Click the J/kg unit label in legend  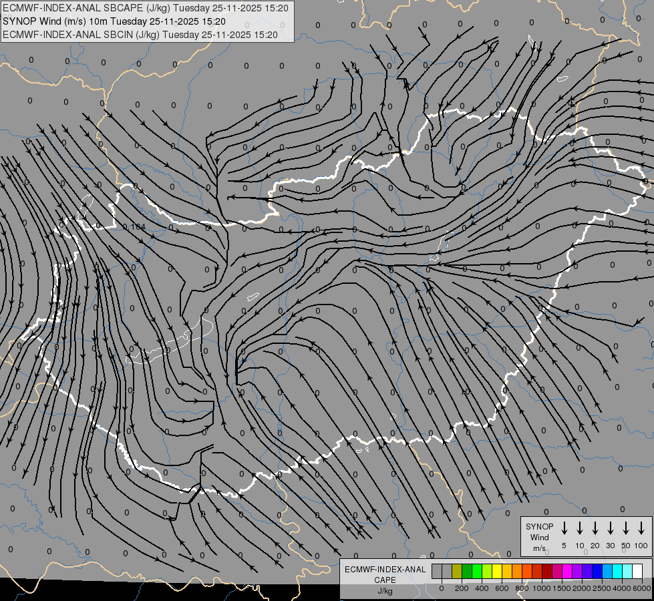tap(385, 591)
